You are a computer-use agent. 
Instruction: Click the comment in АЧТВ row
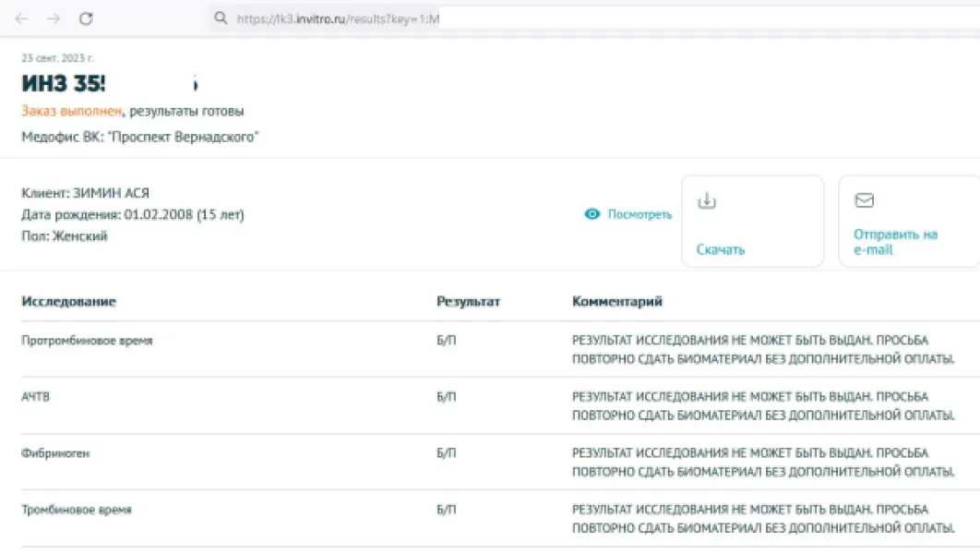click(x=763, y=406)
